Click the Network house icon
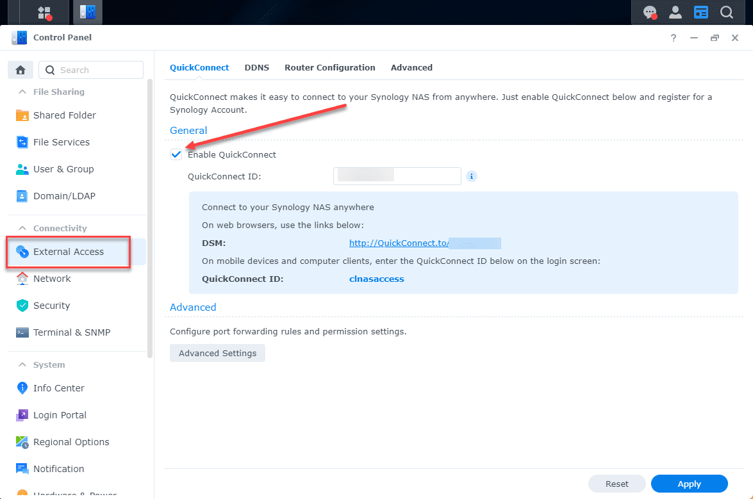This screenshot has height=499, width=753. tap(22, 278)
